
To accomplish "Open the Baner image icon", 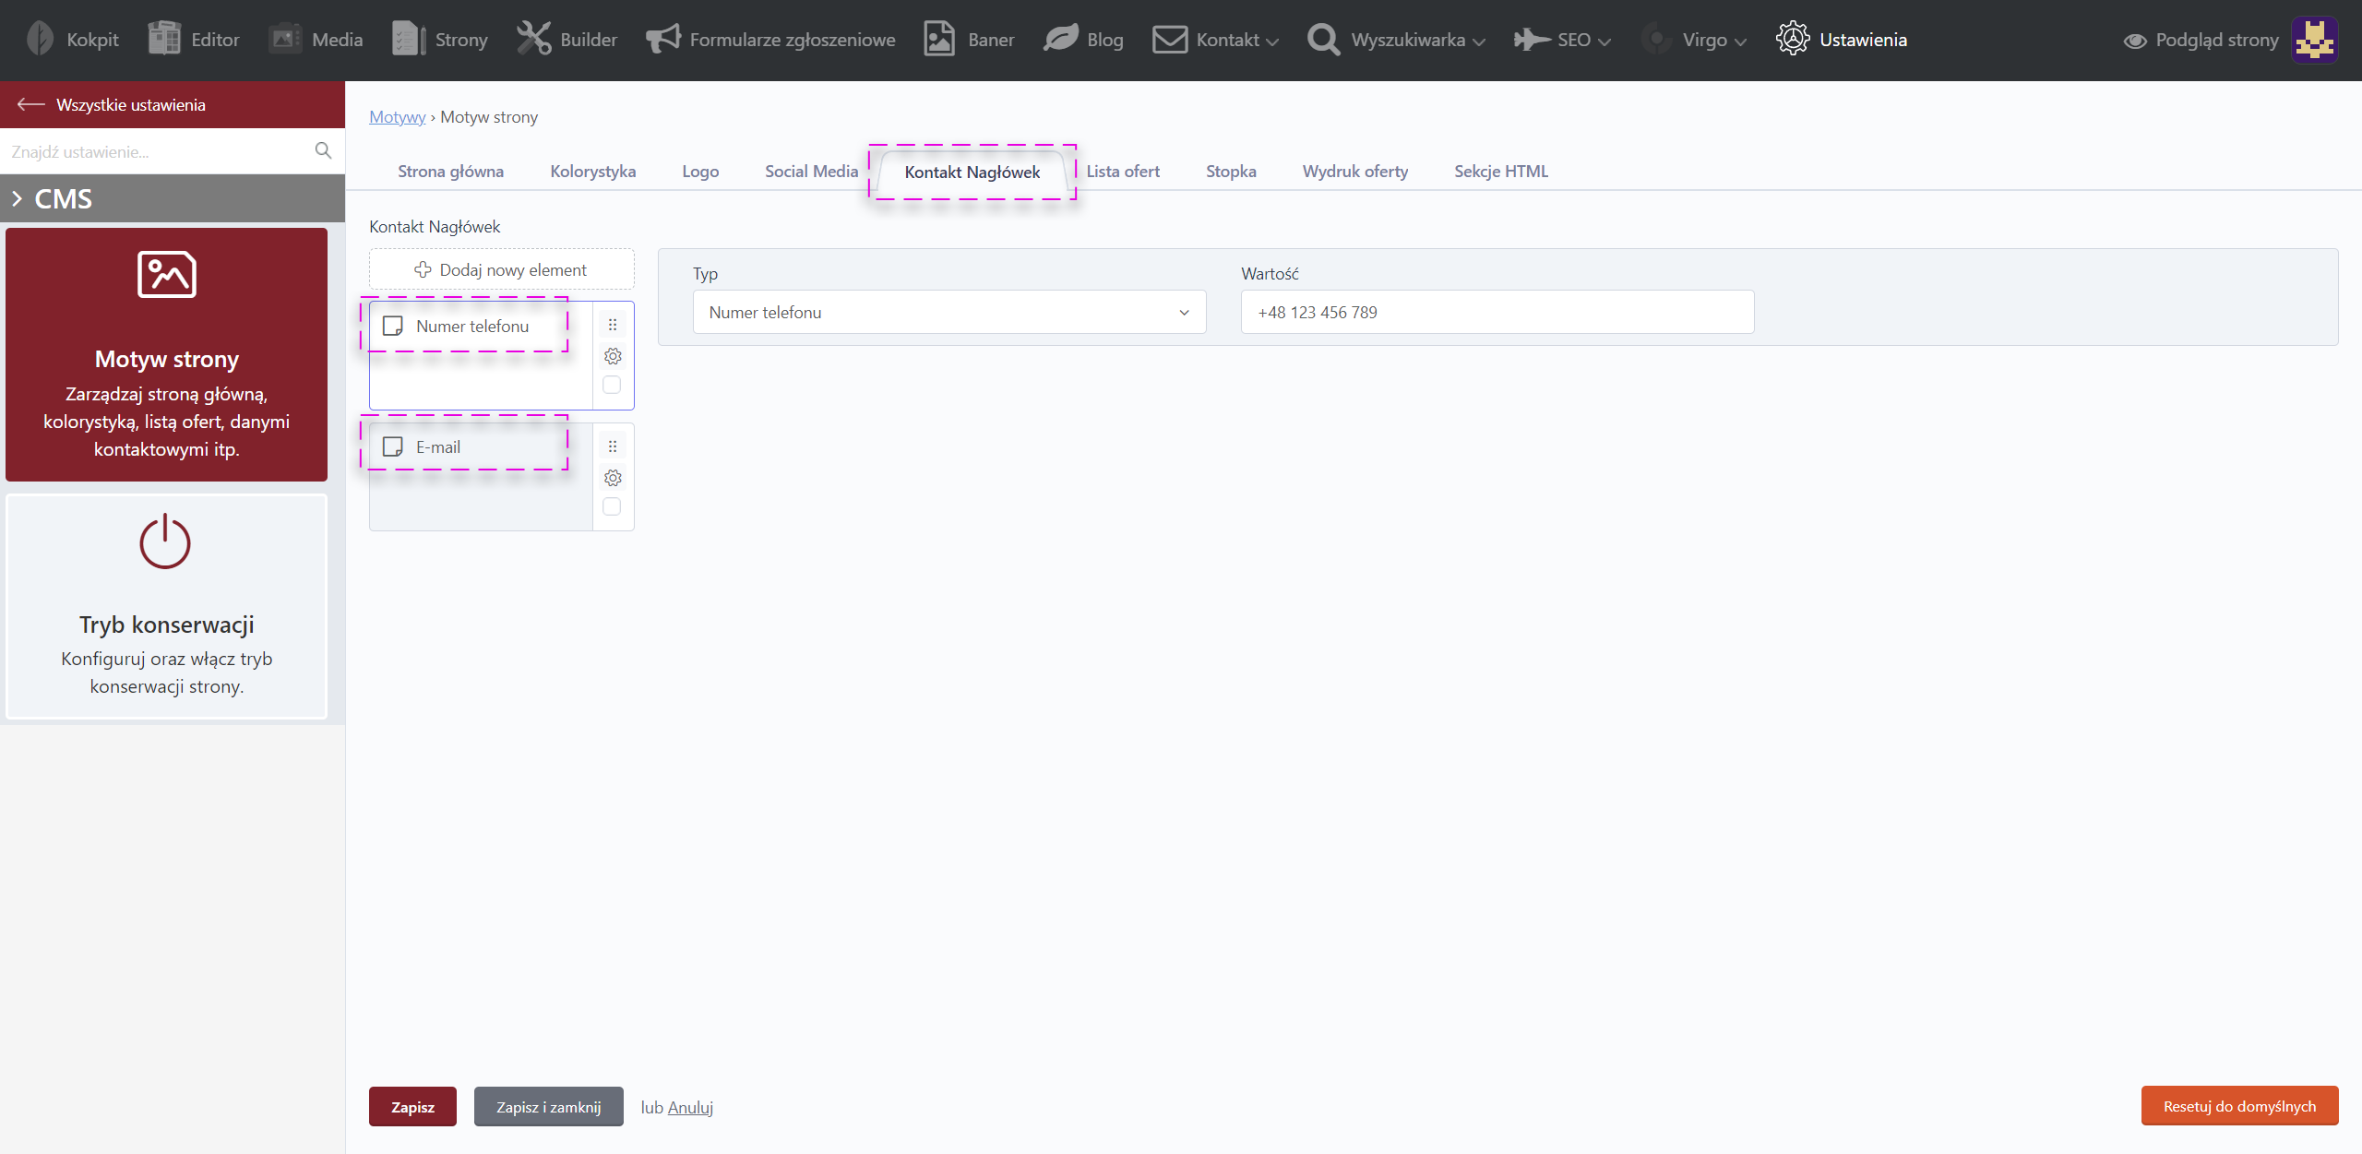I will [939, 40].
